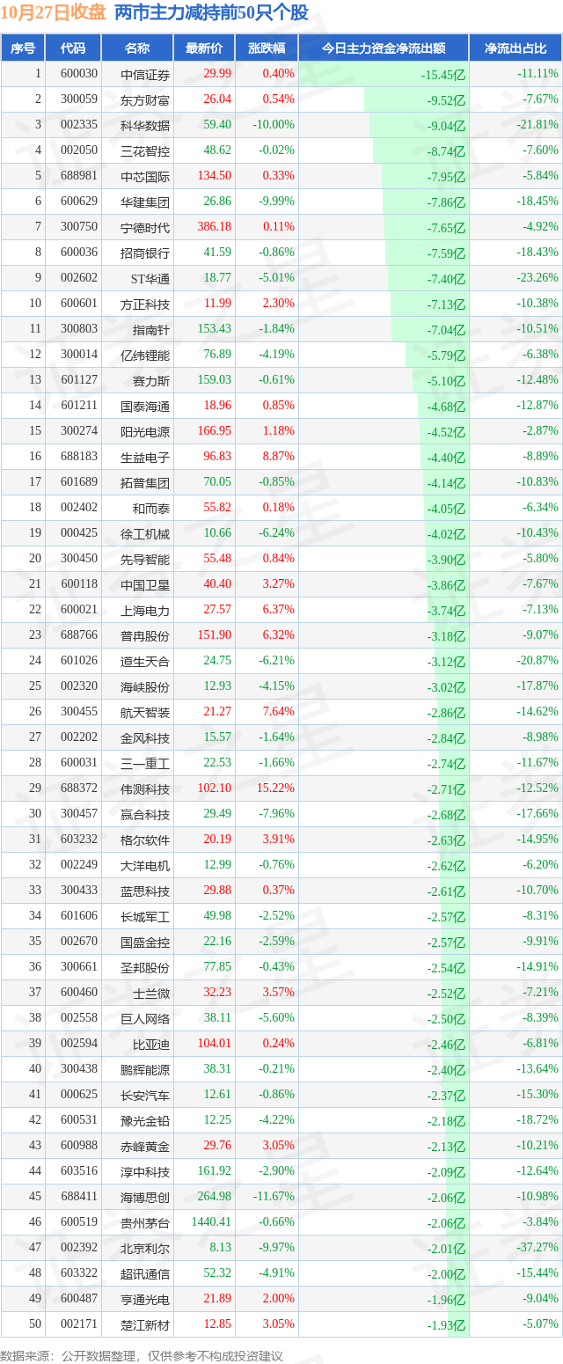563x1364 pixels.
Task: Select stock name 国泰海通
Action: pyautogui.click(x=145, y=406)
